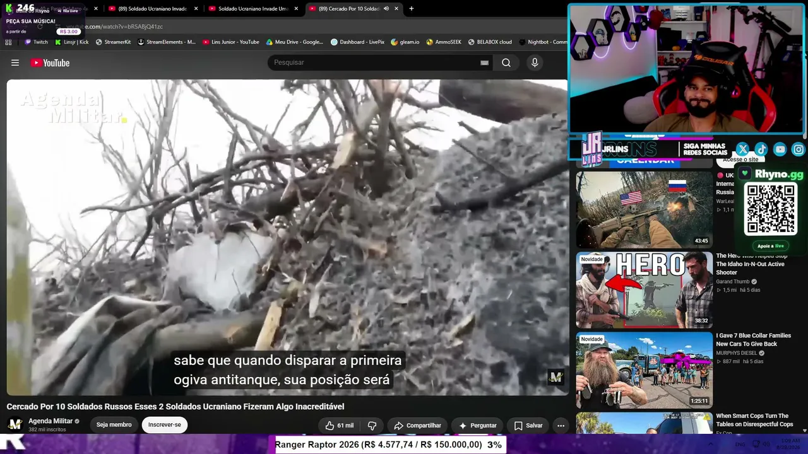Viewport: 808px width, 454px height.
Task: Click the ENG language indicator in taskbar
Action: [x=740, y=444]
